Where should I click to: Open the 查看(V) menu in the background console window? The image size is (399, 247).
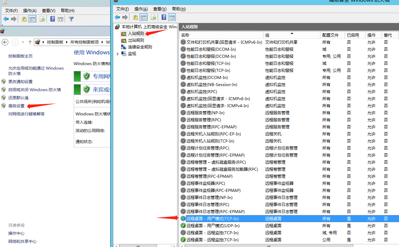(x=49, y=11)
